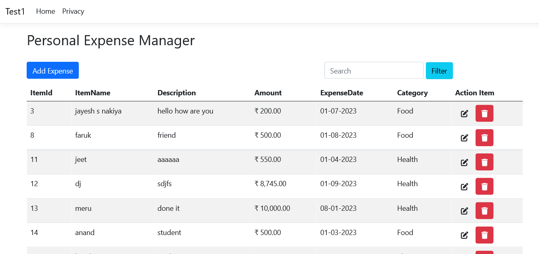Edit anand's expense via the pencil icon
539x254 pixels.
[464, 235]
